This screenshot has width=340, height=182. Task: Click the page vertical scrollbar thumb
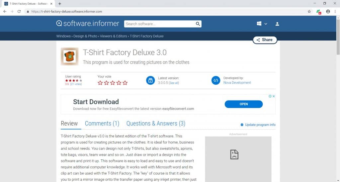click(338, 37)
